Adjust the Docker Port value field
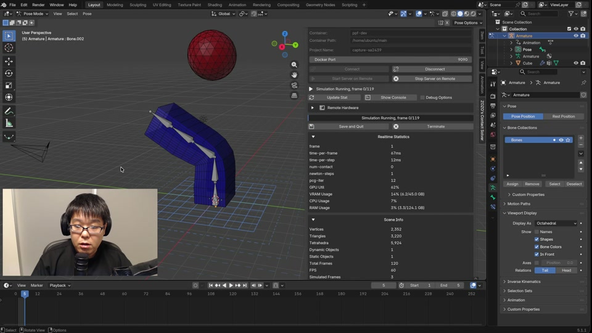Viewport: 592px width, 333px height. click(390, 60)
